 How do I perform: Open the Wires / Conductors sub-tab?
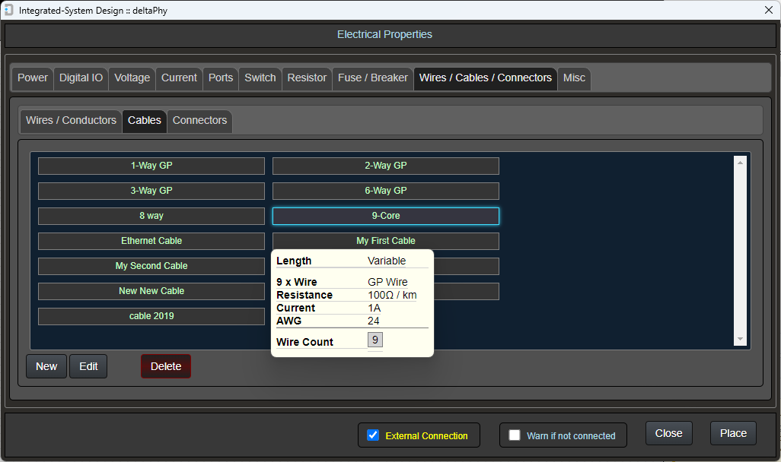71,120
